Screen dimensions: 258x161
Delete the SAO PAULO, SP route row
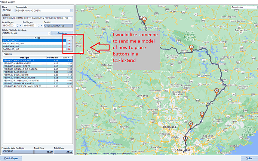tap(69, 41)
